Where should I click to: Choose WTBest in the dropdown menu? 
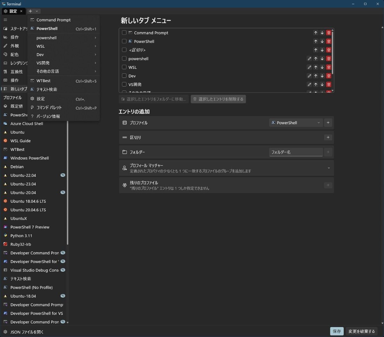(64, 81)
